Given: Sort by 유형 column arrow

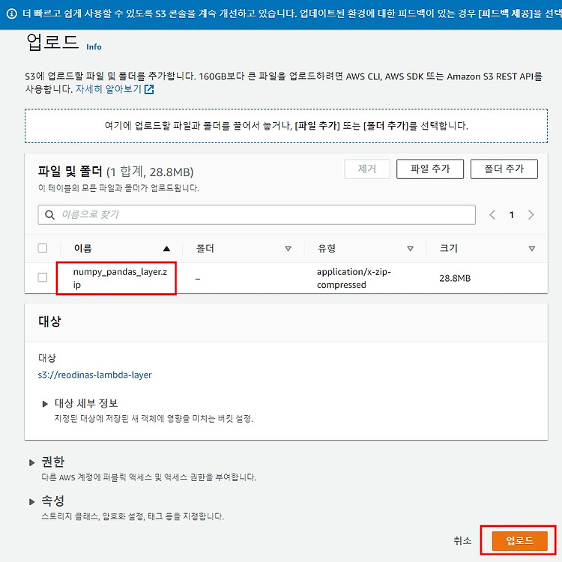Looking at the screenshot, I should pyautogui.click(x=411, y=248).
